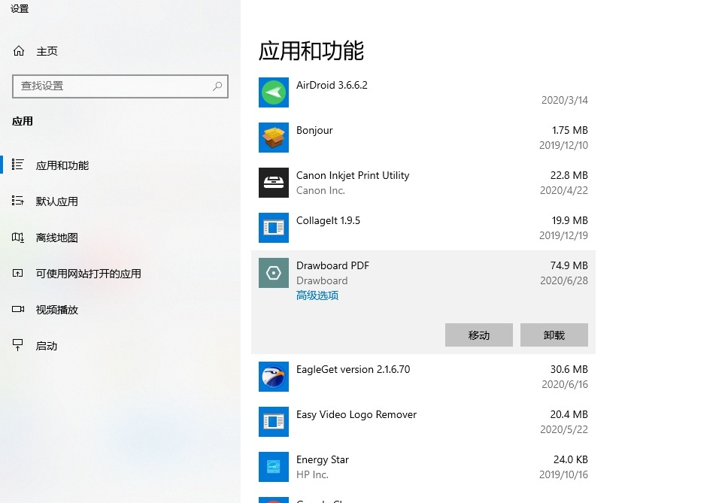Click the Energy Star app icon
This screenshot has width=725, height=503.
(274, 466)
